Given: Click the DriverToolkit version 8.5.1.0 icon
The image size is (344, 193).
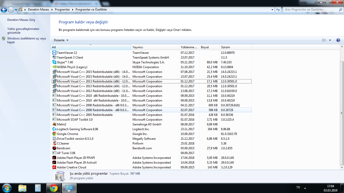Looking at the screenshot, I should point(54,139).
